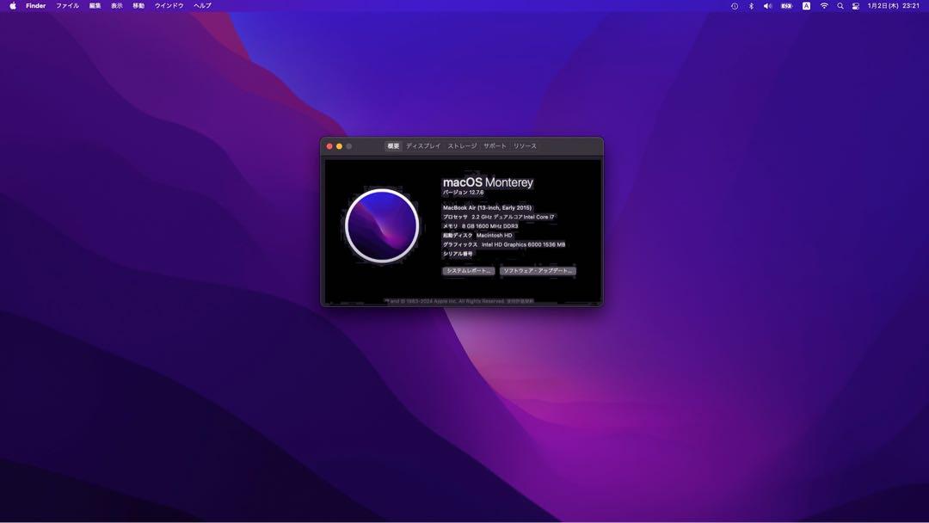Screen dimensions: 929x523
Task: Open the 移動 menu
Action: tap(138, 6)
